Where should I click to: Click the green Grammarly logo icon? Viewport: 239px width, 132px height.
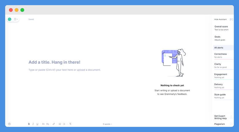10,19
